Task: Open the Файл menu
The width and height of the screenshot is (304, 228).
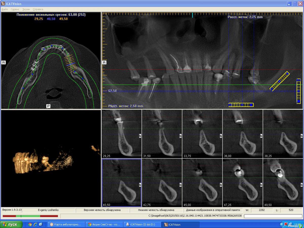Action: [5, 9]
